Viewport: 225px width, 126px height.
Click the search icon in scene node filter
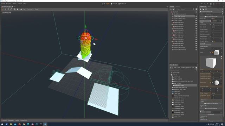coord(193,9)
